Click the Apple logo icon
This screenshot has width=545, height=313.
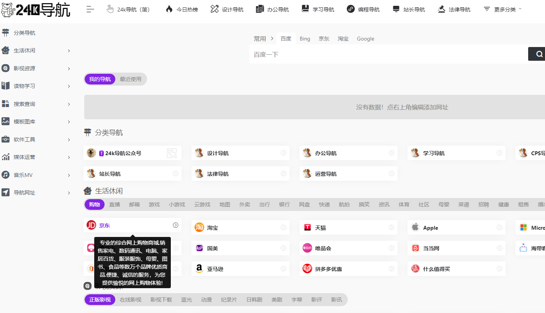pyautogui.click(x=415, y=227)
